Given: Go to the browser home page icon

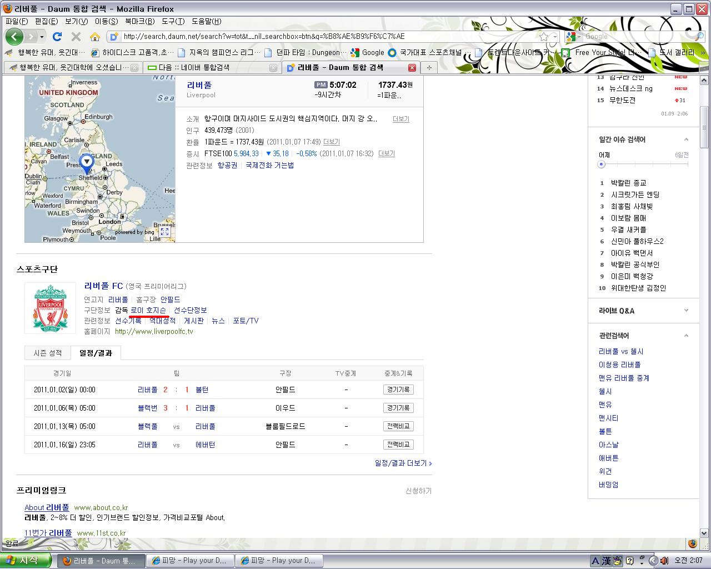Looking at the screenshot, I should [95, 37].
